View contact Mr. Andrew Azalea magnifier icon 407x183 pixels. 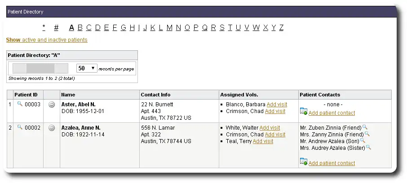363,141
